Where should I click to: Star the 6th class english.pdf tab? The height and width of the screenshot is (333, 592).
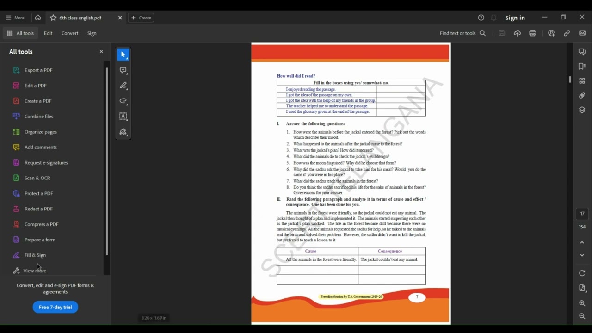tap(53, 18)
